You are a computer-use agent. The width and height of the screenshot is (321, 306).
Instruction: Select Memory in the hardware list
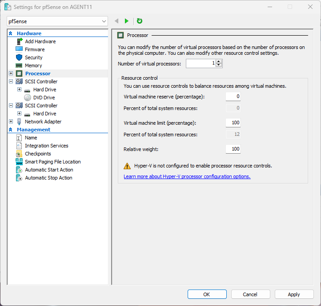coord(33,65)
